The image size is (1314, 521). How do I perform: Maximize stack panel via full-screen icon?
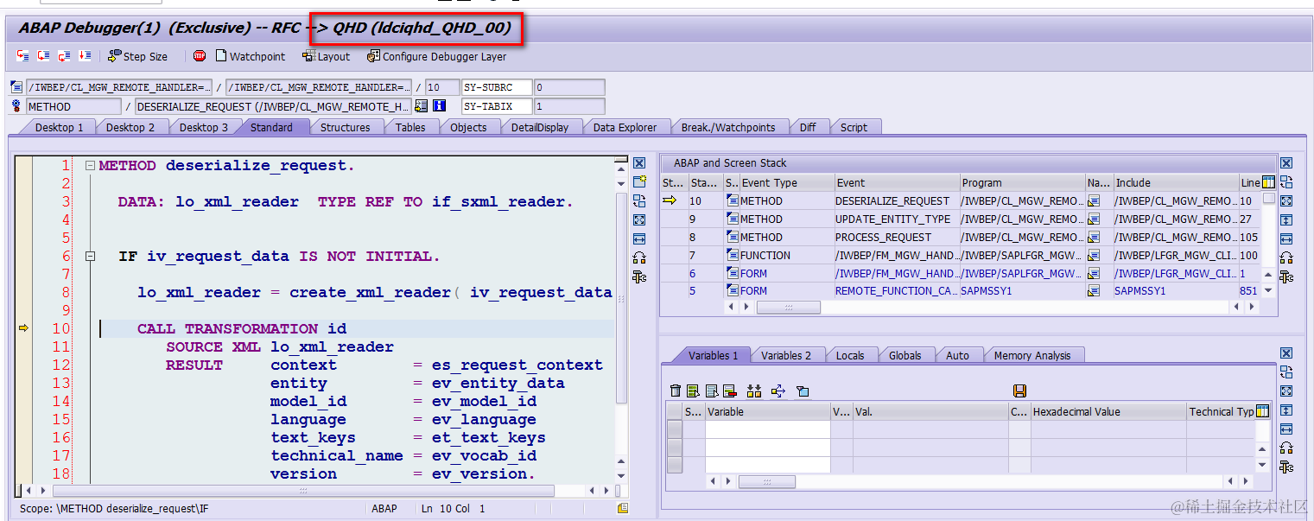click(1286, 200)
